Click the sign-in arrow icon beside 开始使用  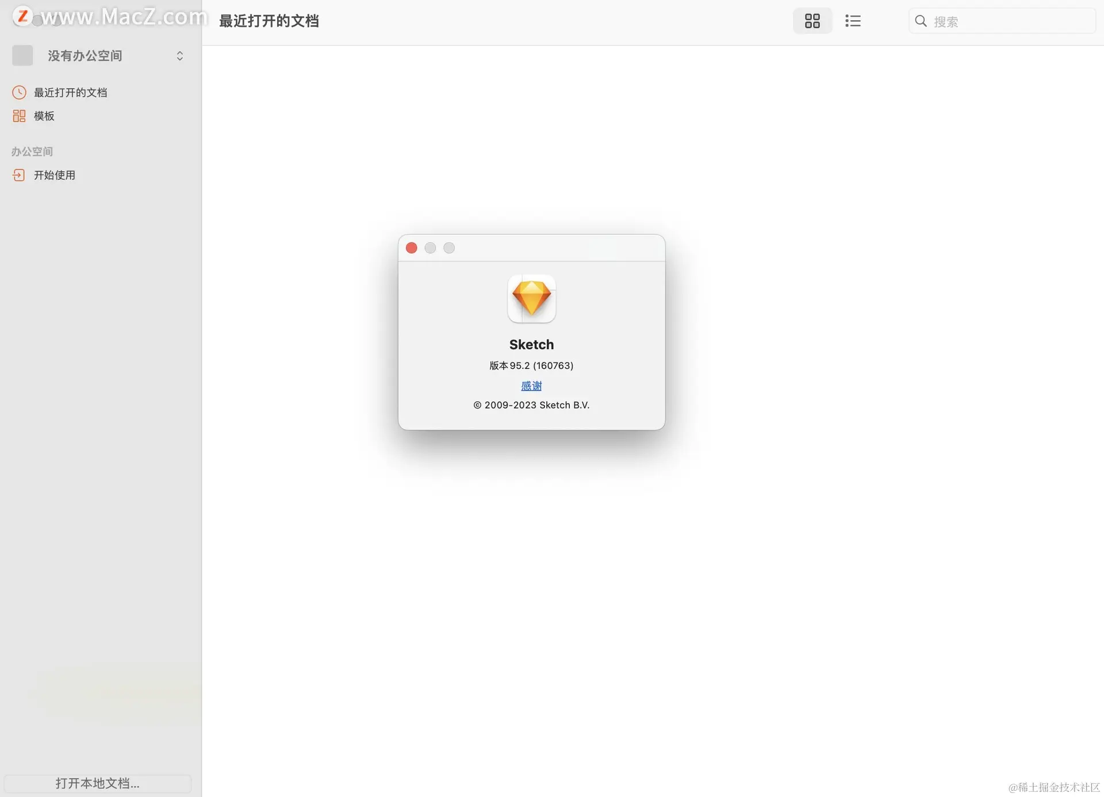click(x=19, y=175)
